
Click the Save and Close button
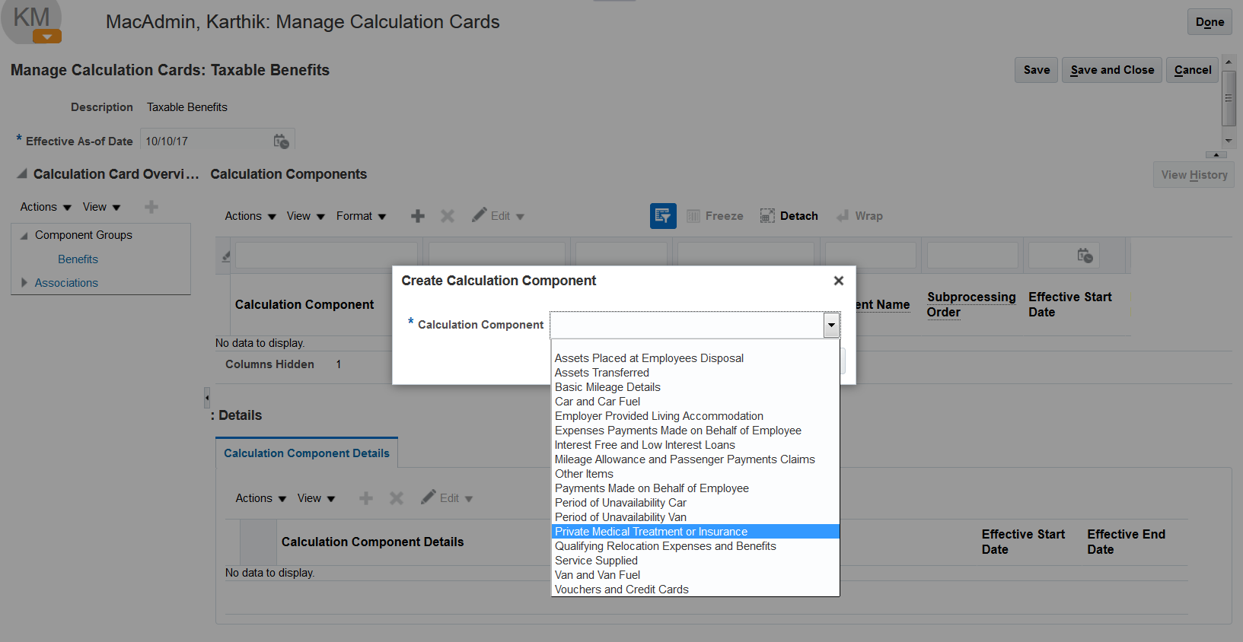pos(1111,70)
